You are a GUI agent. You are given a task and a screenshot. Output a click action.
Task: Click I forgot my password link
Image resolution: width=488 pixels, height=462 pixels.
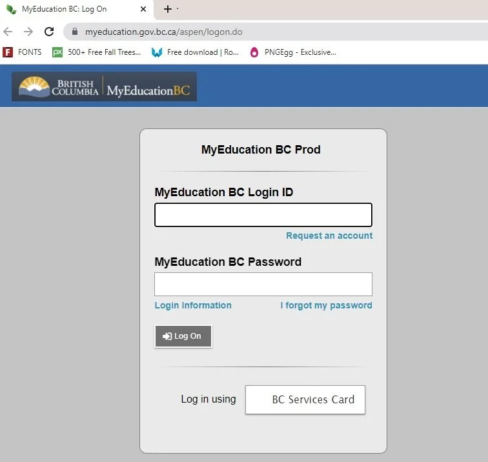tap(326, 305)
